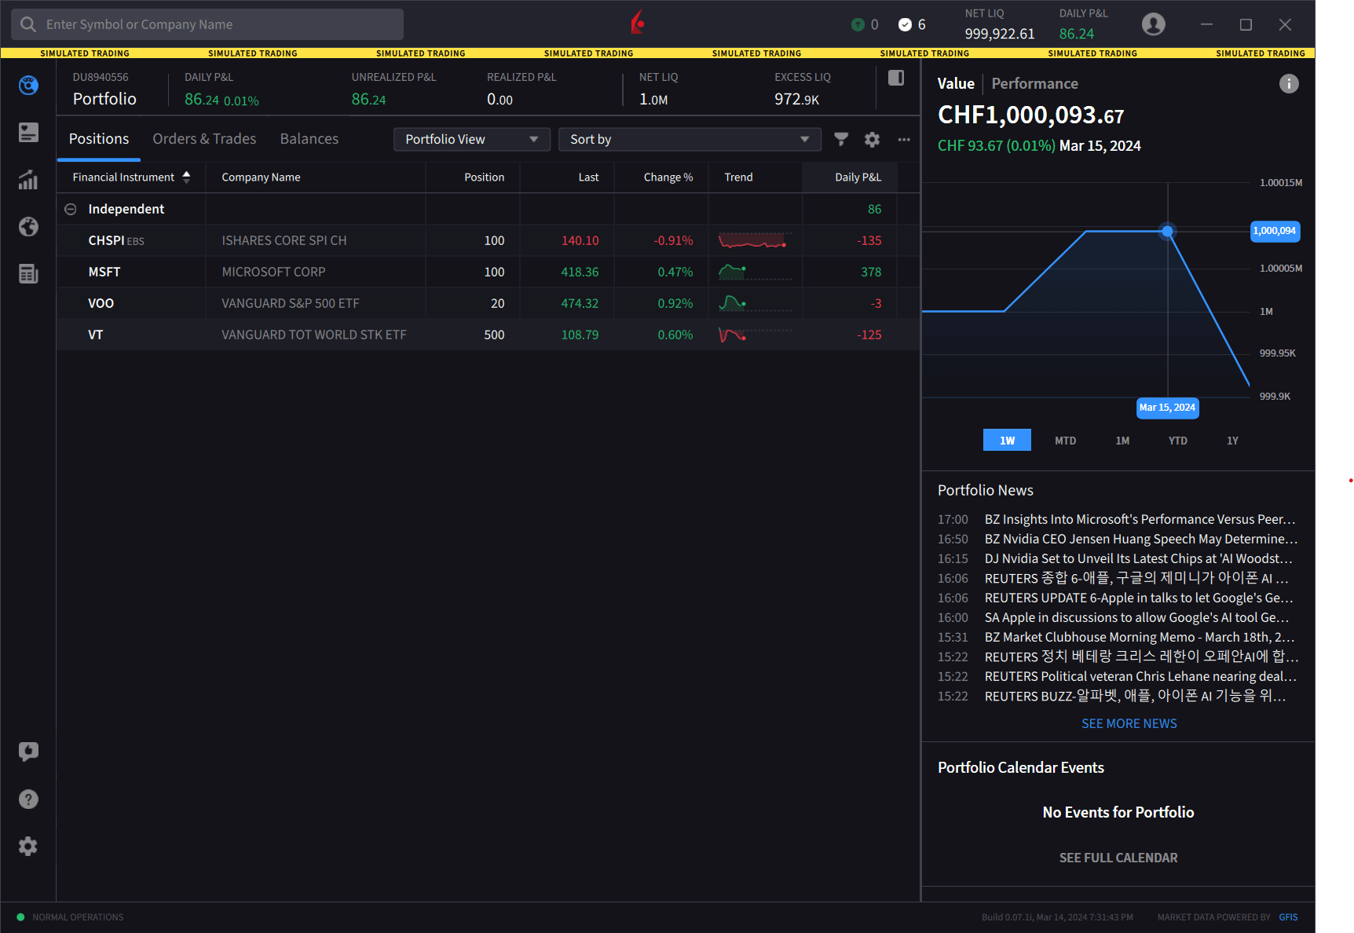
Task: Open positions table settings gear
Action: (x=872, y=139)
